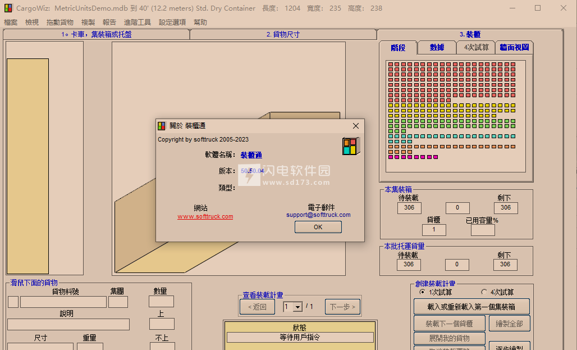Click the 繪製全部 button
Viewport: 577px width, 350px height.
(x=509, y=324)
